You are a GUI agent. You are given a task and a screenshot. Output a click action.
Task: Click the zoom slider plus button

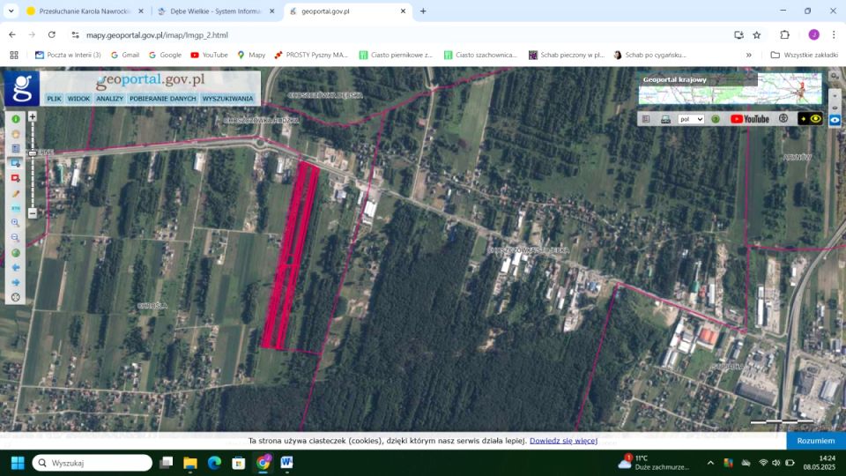pyautogui.click(x=33, y=116)
